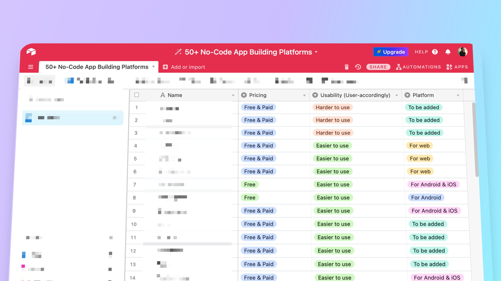The width and height of the screenshot is (501, 281).
Task: Click row number 5
Action: point(135,159)
